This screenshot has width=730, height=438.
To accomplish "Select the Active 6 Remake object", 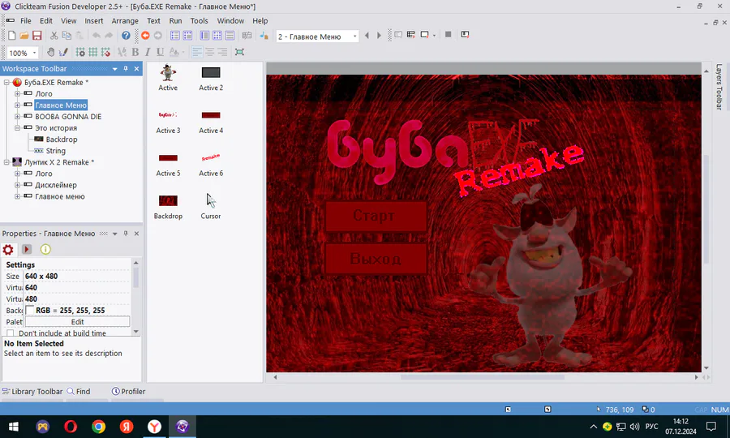I will [211, 163].
